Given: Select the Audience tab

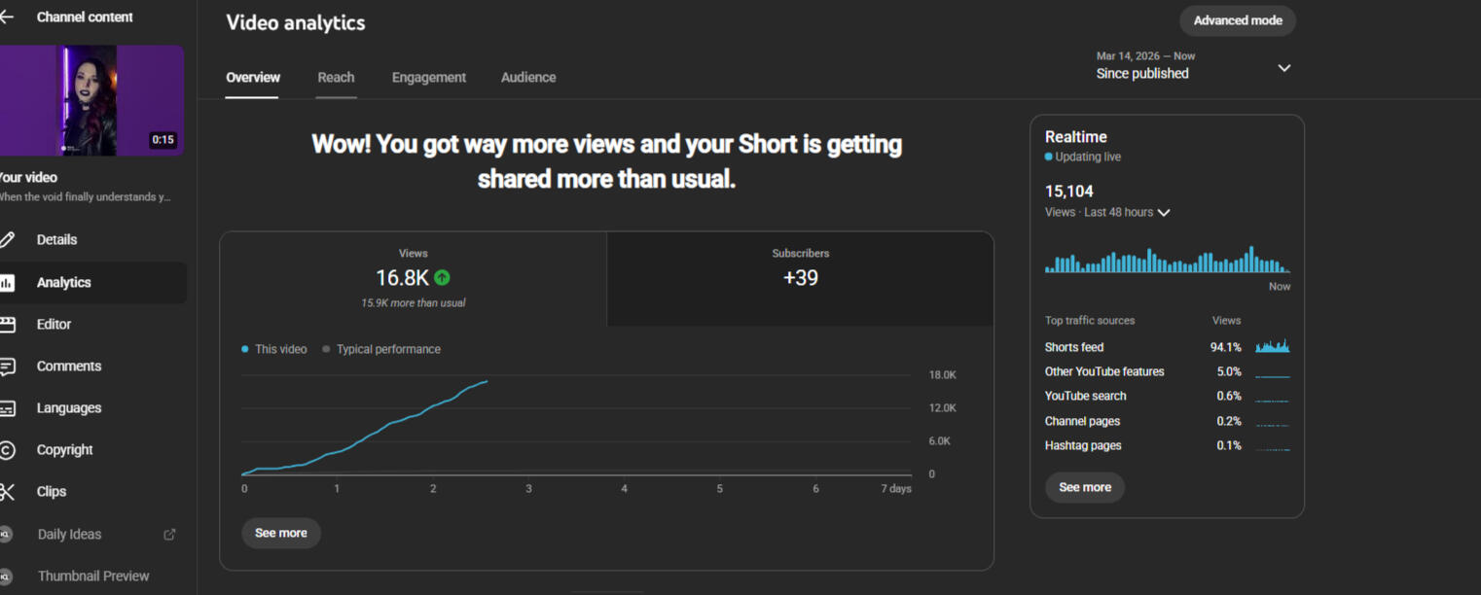Looking at the screenshot, I should [x=528, y=78].
